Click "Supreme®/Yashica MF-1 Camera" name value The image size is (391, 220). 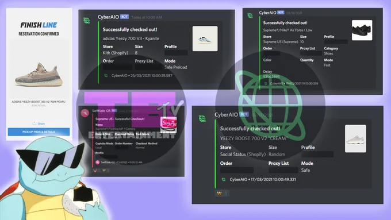(115, 129)
